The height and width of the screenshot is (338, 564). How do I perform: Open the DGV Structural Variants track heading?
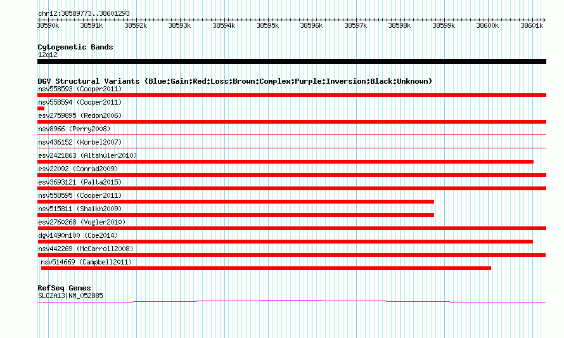(235, 81)
